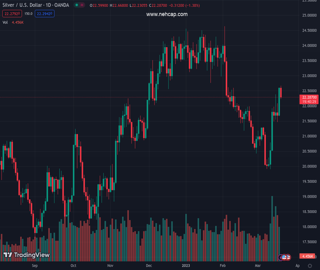Click the red current price label 22.28700
The width and height of the screenshot is (320, 270).
[310, 97]
